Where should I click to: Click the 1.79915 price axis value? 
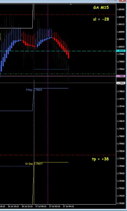(x=121, y=69)
